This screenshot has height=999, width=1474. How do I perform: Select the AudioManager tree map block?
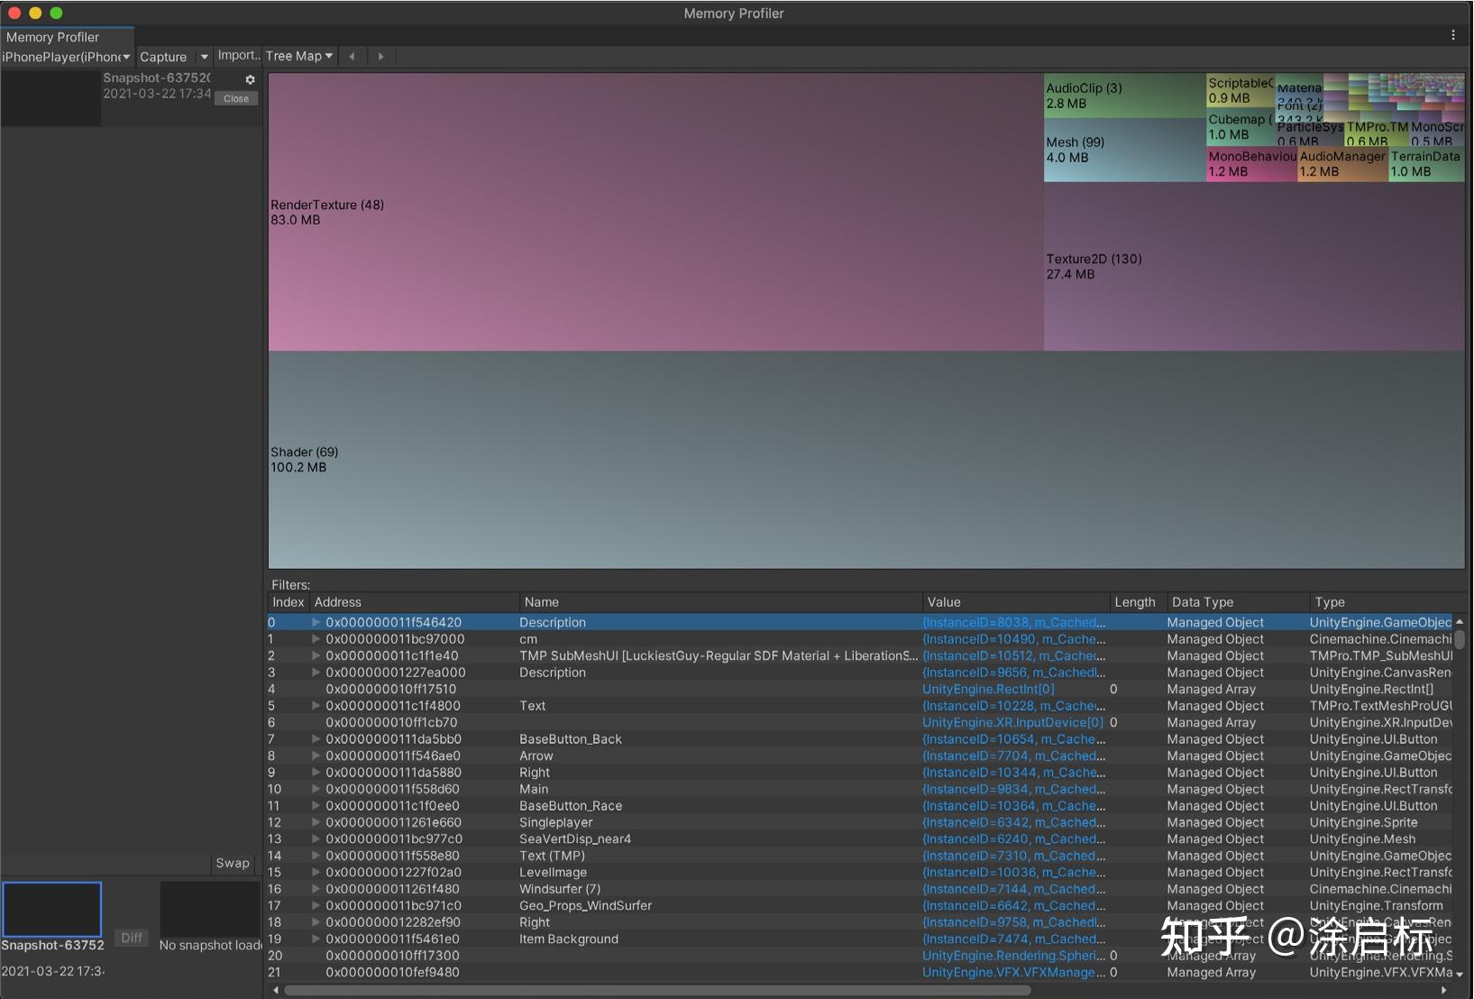click(x=1342, y=164)
